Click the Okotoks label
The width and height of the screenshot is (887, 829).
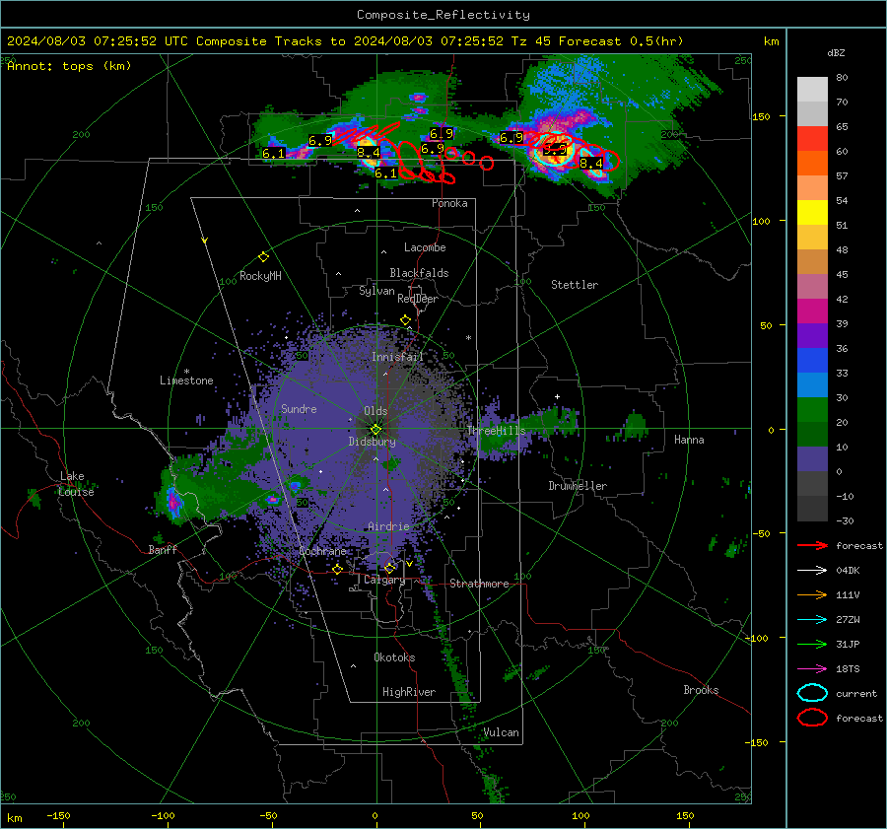[x=394, y=657]
